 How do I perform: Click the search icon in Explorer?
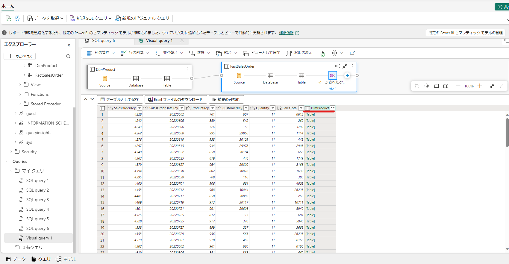coord(68,56)
